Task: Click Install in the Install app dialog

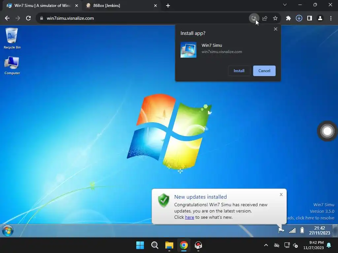Action: point(239,71)
